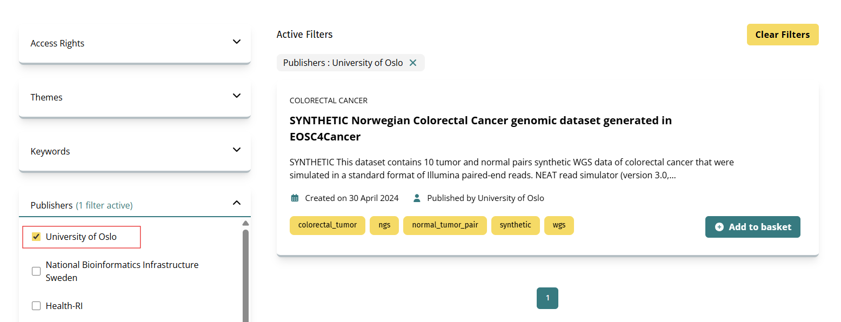Select the colorectal_tumor keyword tag
This screenshot has width=841, height=322.
(x=328, y=225)
